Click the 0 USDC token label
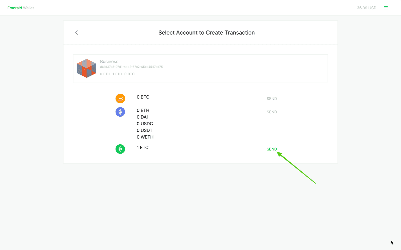Screen dimensions: 401x250 145,124
